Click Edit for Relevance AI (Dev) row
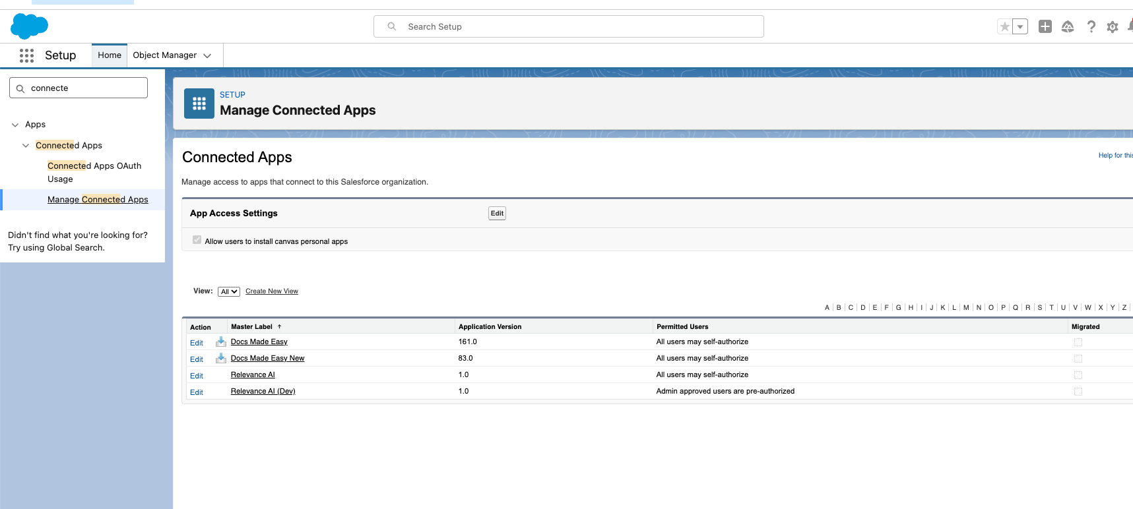The image size is (1133, 509). [x=197, y=392]
